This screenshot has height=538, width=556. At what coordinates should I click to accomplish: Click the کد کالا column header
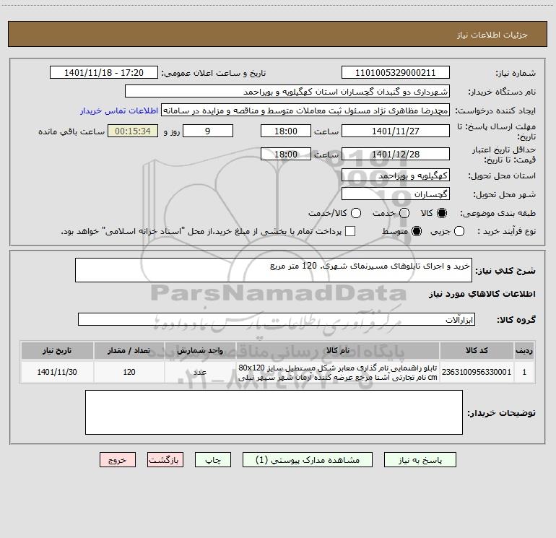[x=477, y=350]
